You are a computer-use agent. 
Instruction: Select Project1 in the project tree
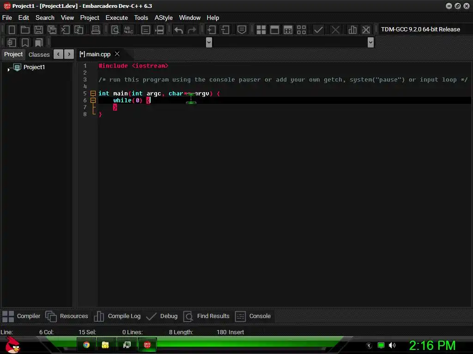(x=34, y=67)
